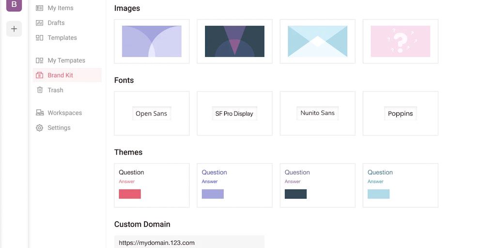The height and width of the screenshot is (248, 496).
Task: Select the dark navy theme swatch
Action: [295, 194]
